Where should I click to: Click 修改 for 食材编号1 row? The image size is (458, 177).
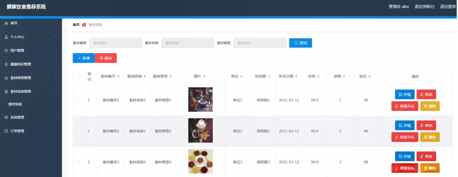tap(426, 95)
